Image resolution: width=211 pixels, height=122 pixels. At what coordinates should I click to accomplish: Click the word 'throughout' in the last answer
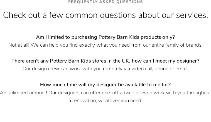[x=199, y=93]
